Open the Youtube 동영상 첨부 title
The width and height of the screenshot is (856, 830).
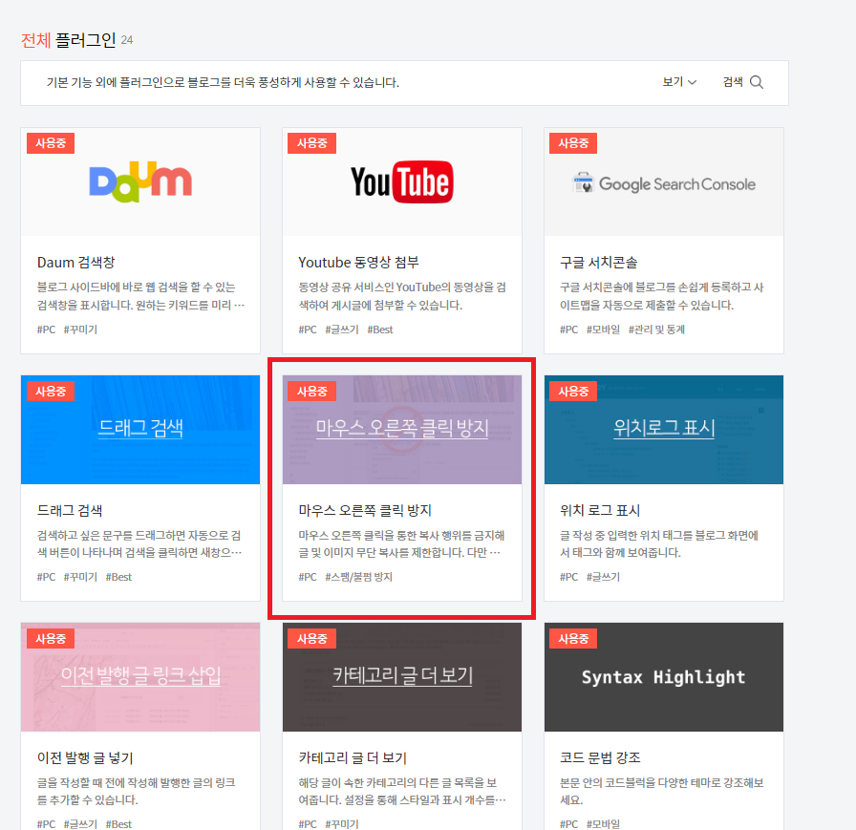point(358,263)
